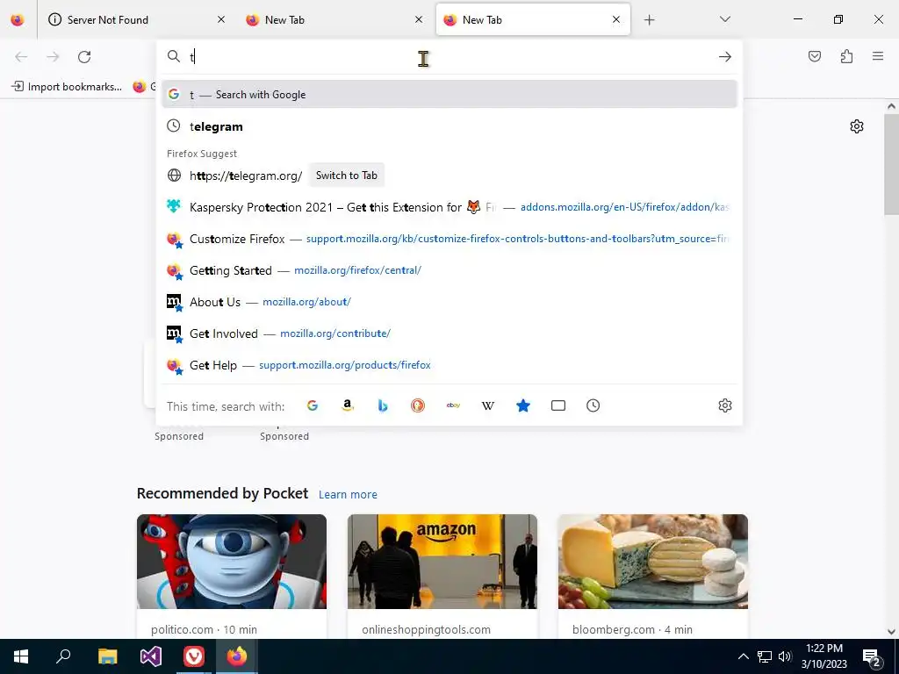899x674 pixels.
Task: Open Kaspersky Protection 2021 suggestion
Action: point(449,207)
